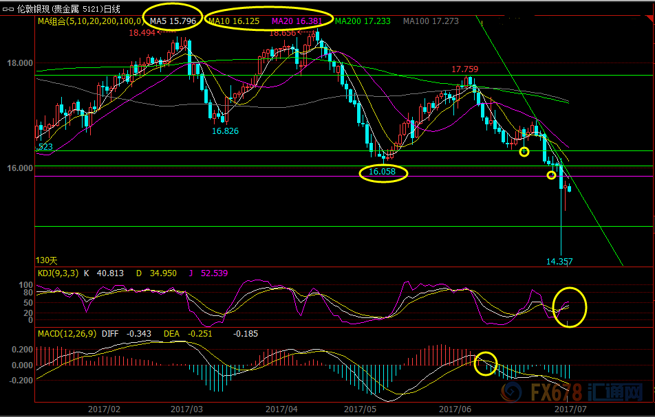Click the 17.759 peak price label
This screenshot has height=417, width=655.
(465, 69)
